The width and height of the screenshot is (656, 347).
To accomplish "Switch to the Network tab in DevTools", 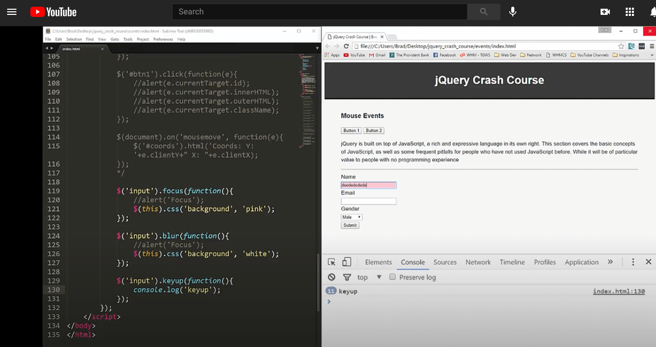I will pyautogui.click(x=478, y=262).
